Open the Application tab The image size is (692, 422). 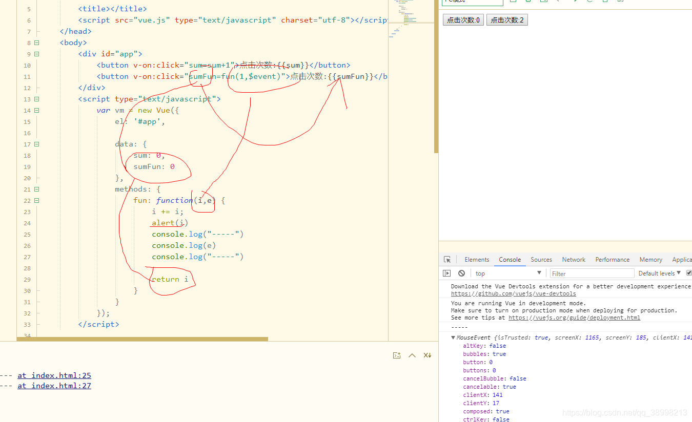682,260
